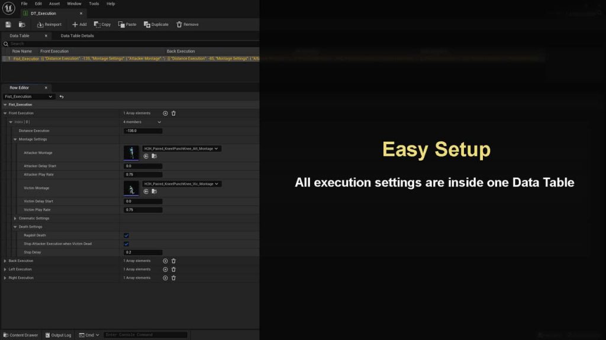The width and height of the screenshot is (606, 340).
Task: Toggle the Ragdoll Death checkbox
Action: (x=127, y=236)
